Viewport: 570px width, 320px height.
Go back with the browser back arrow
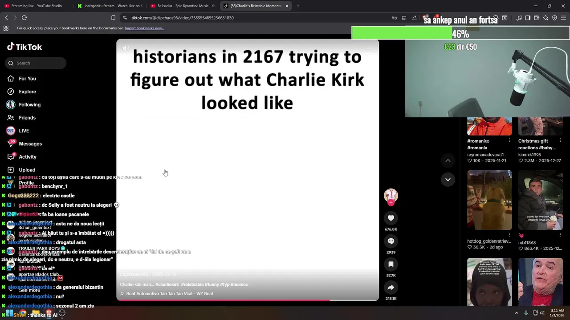pos(6,18)
